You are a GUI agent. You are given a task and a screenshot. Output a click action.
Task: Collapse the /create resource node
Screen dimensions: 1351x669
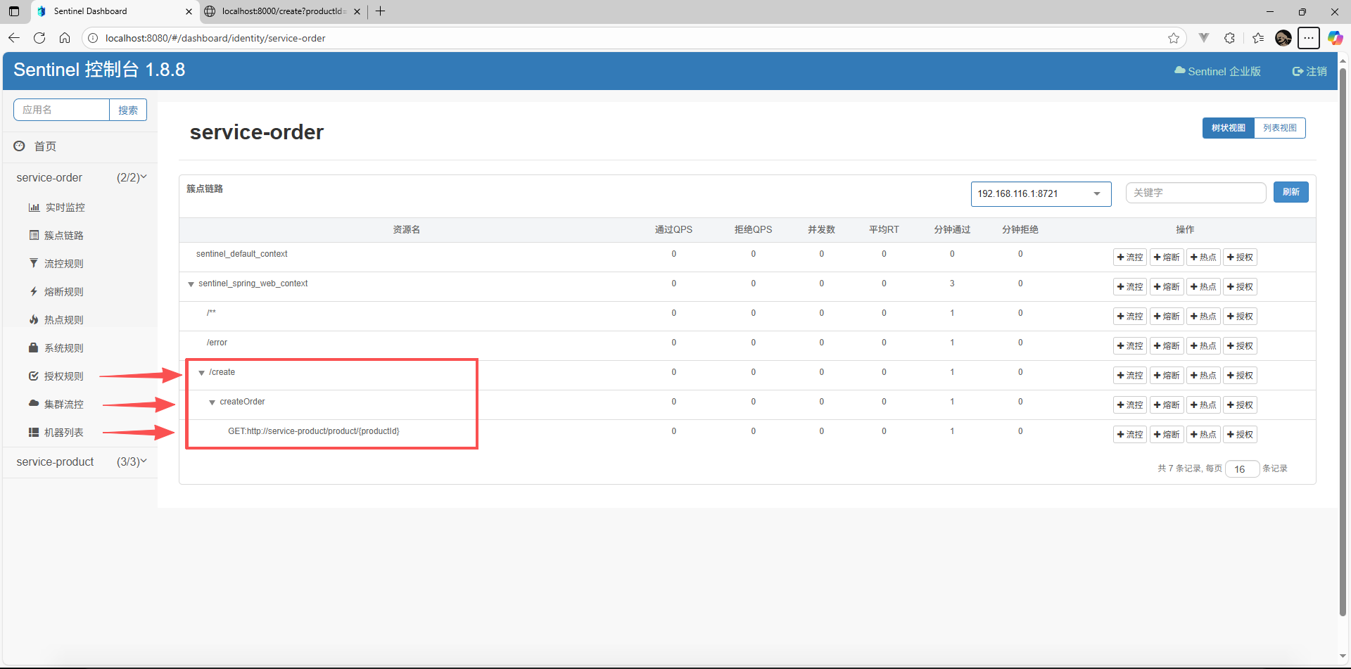pyautogui.click(x=202, y=373)
